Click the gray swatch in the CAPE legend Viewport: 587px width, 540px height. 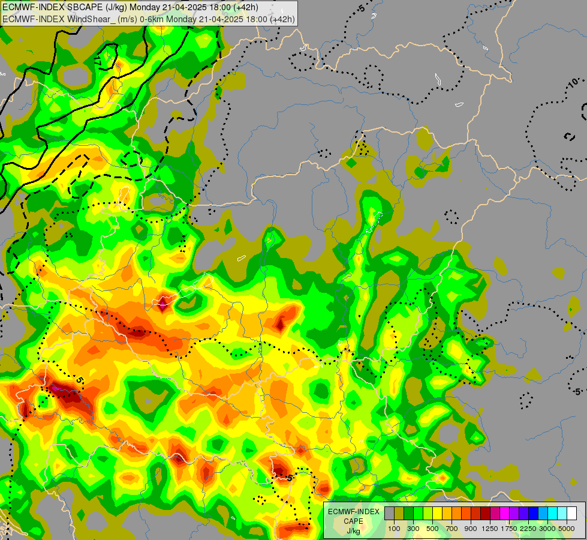389,514
